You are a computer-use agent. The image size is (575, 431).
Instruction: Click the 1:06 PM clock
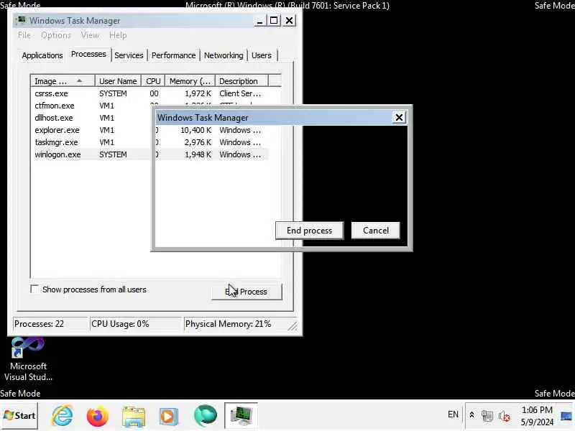pos(537,409)
